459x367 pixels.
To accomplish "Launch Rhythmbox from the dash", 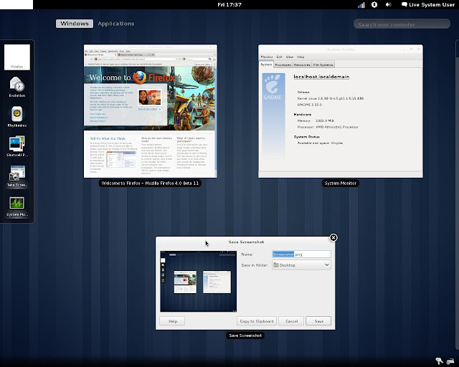I will coord(17,113).
